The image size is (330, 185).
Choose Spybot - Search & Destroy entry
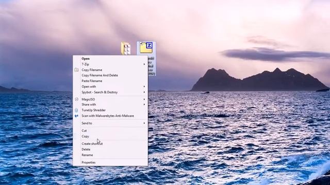(x=110, y=92)
